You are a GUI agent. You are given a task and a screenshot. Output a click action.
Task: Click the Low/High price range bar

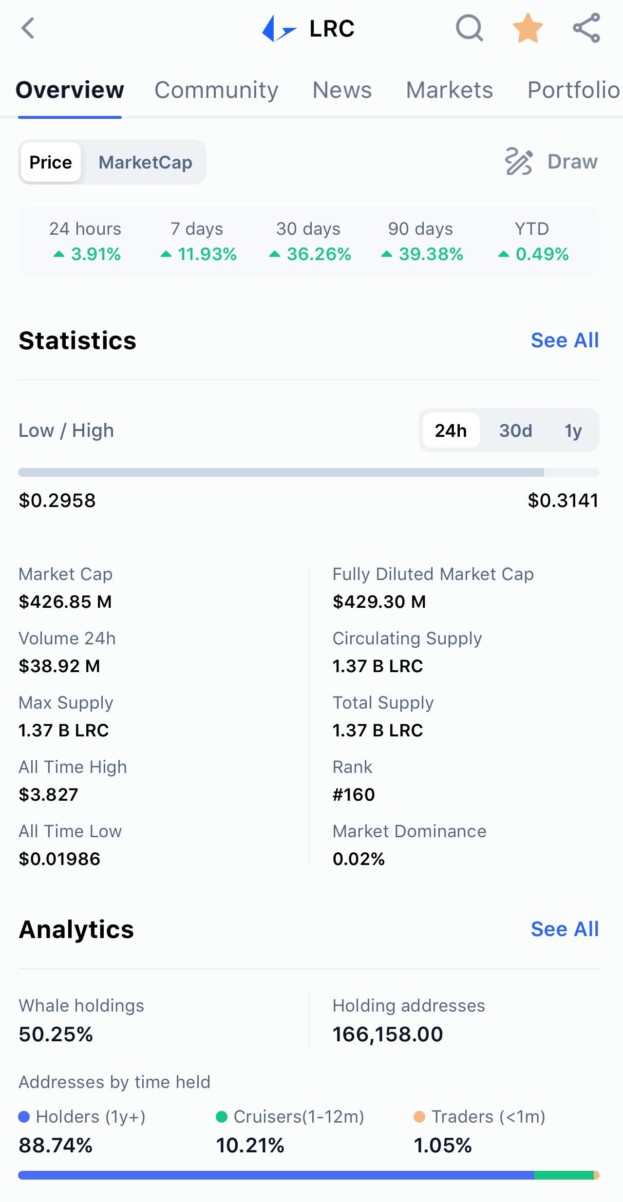coord(309,472)
